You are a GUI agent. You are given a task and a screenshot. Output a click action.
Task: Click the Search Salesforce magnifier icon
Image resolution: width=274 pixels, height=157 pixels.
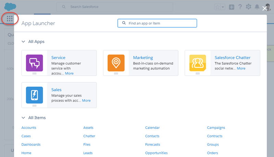(x=64, y=7)
